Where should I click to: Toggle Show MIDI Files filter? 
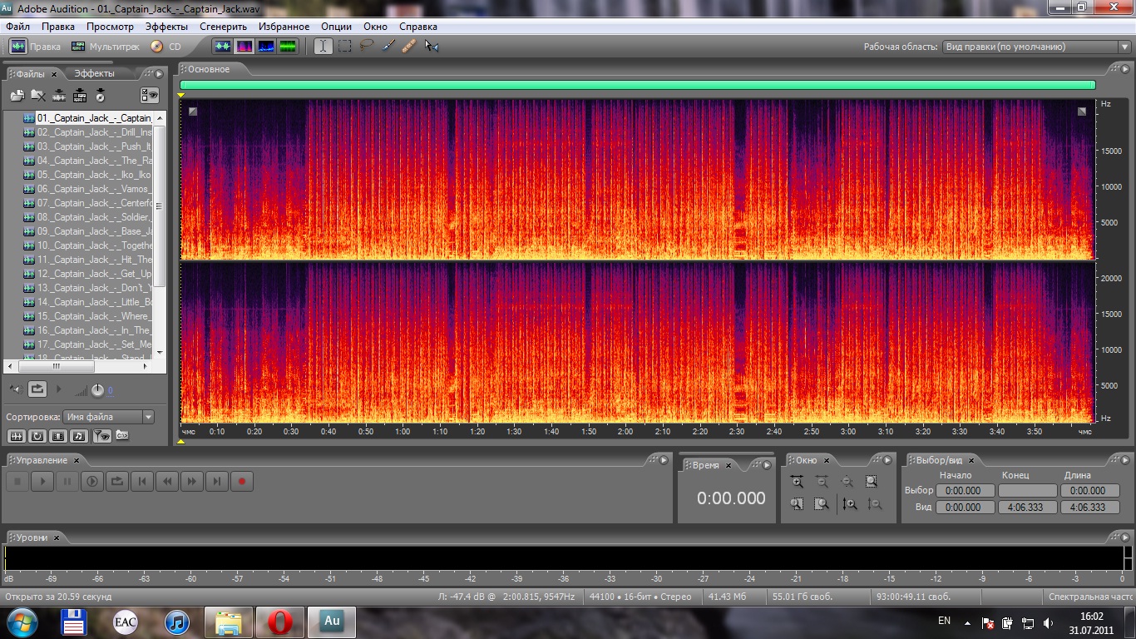pyautogui.click(x=79, y=435)
